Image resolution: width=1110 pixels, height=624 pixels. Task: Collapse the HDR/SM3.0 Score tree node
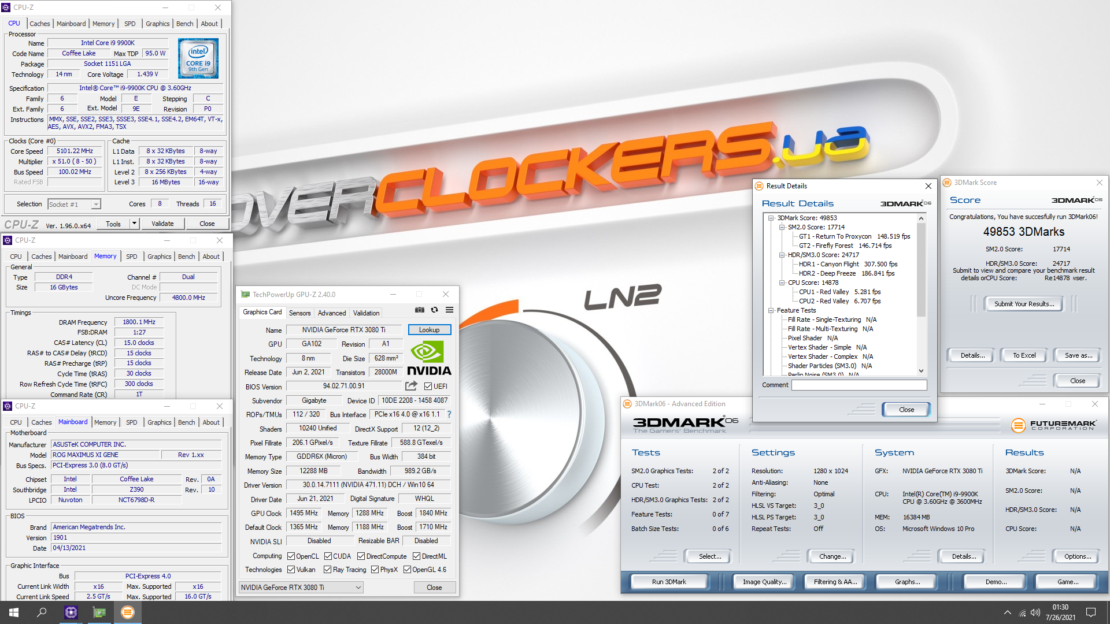click(x=782, y=255)
